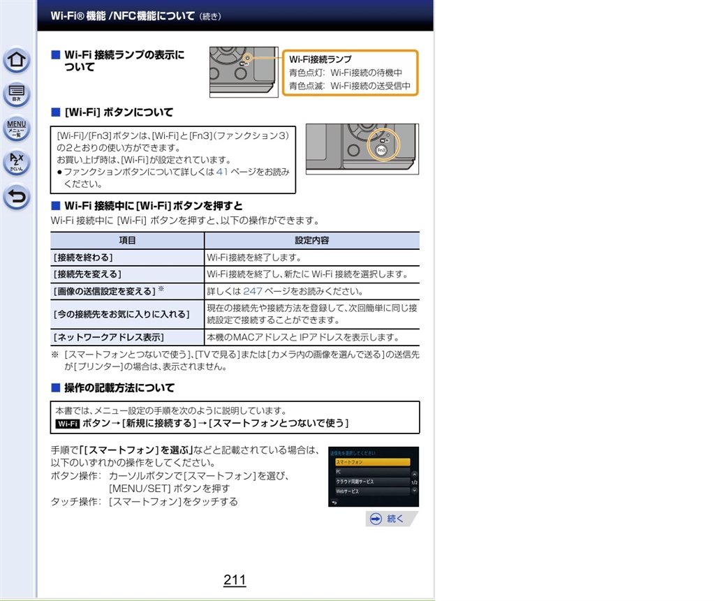Select the [今の接続先をお気に入りに入れる] table cell

(x=127, y=314)
